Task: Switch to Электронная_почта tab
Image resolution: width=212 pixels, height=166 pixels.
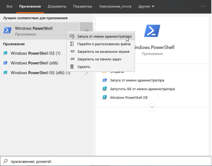Action: point(115,6)
